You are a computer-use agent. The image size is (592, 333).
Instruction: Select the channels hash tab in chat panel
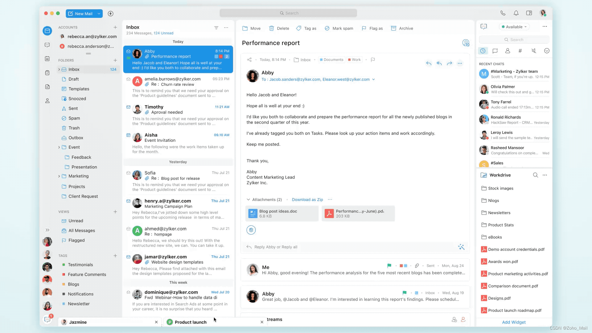(x=520, y=51)
